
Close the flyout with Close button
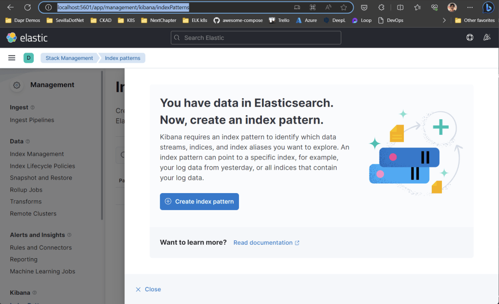coord(148,289)
